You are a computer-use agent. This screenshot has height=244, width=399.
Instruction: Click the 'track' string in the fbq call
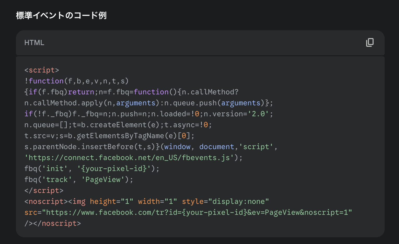coord(57,180)
